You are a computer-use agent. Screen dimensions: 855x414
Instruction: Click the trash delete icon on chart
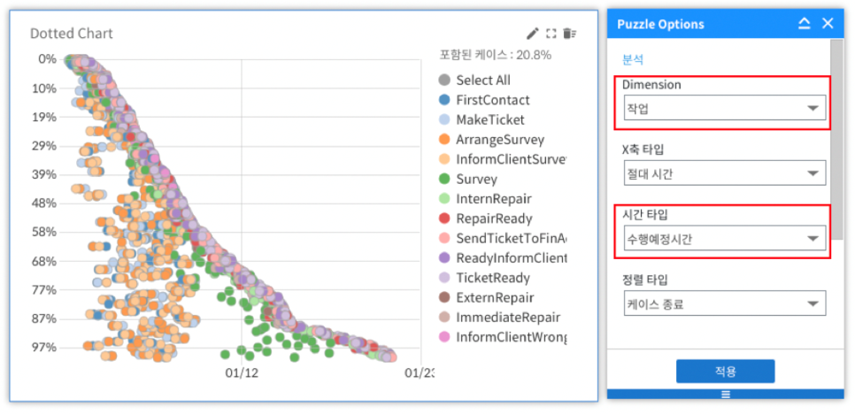click(570, 34)
